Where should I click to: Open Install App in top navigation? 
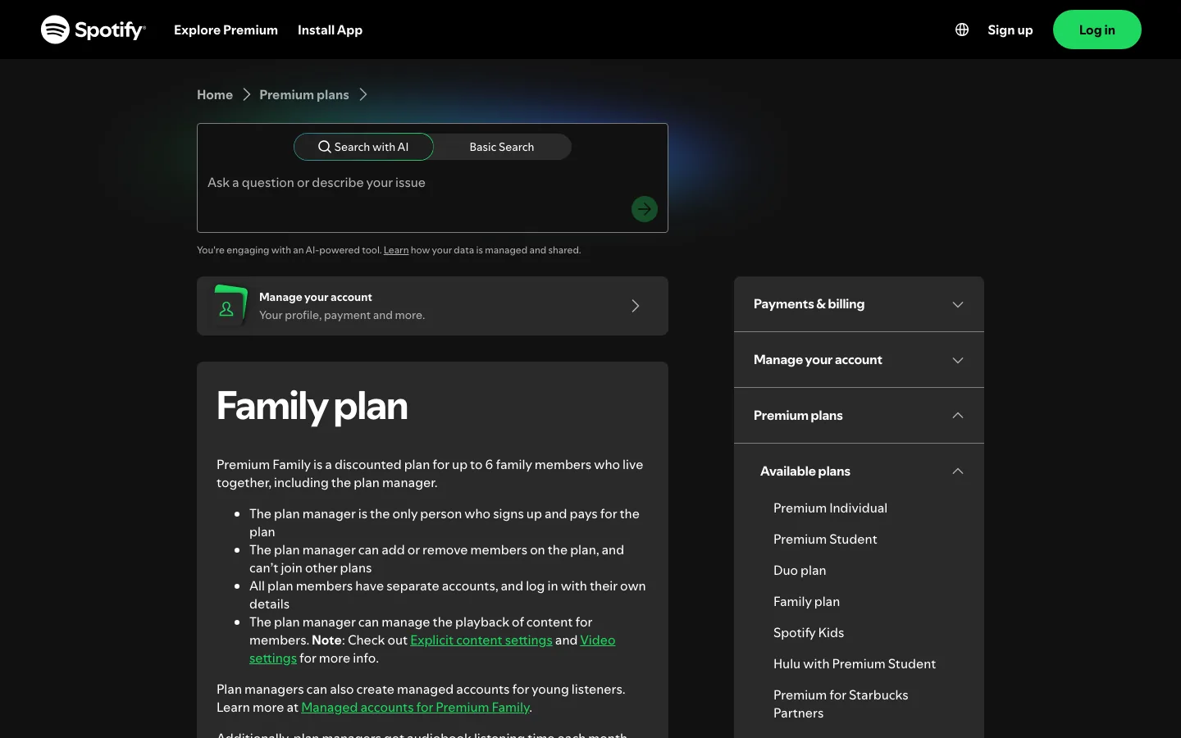point(330,30)
